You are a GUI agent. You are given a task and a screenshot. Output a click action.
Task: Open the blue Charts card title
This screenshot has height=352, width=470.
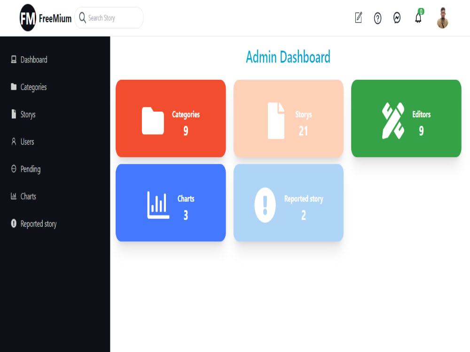(186, 199)
